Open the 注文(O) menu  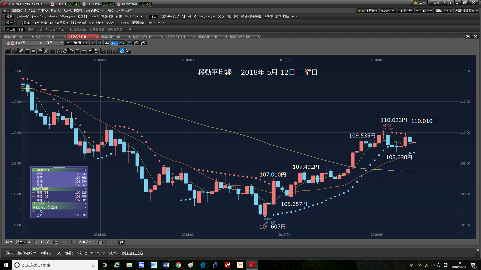(30, 11)
